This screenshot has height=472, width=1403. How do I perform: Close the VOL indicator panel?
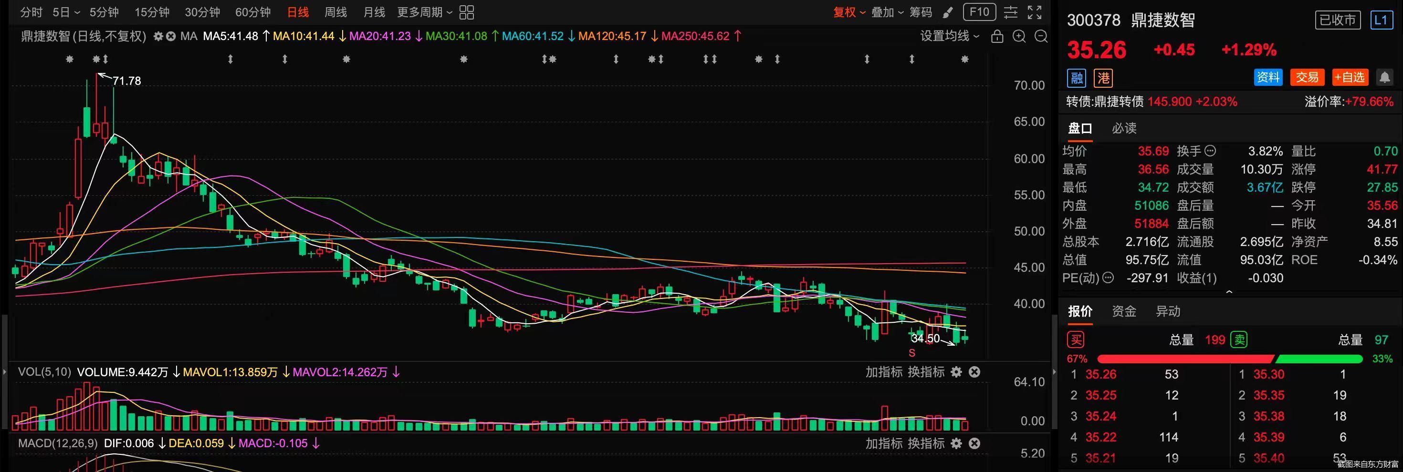coord(974,372)
